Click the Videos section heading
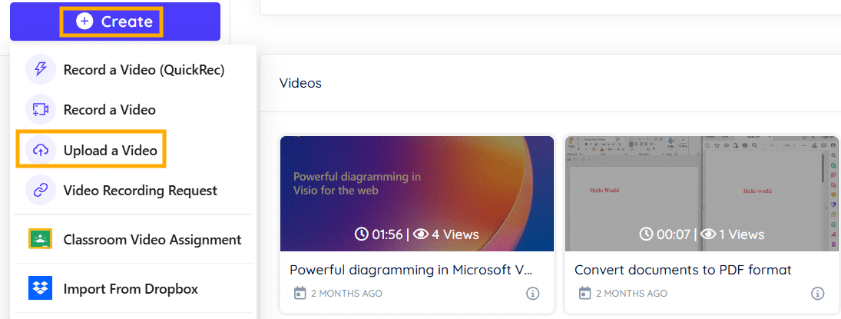The width and height of the screenshot is (841, 319). coord(300,83)
